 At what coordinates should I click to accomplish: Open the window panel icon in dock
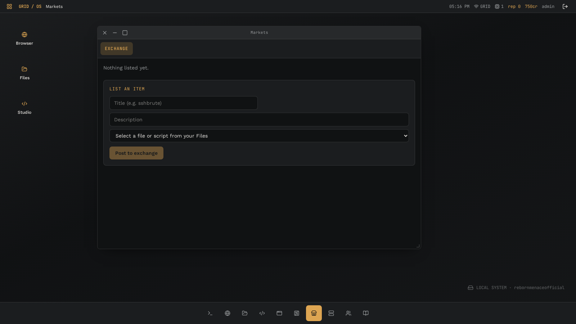pos(279,313)
